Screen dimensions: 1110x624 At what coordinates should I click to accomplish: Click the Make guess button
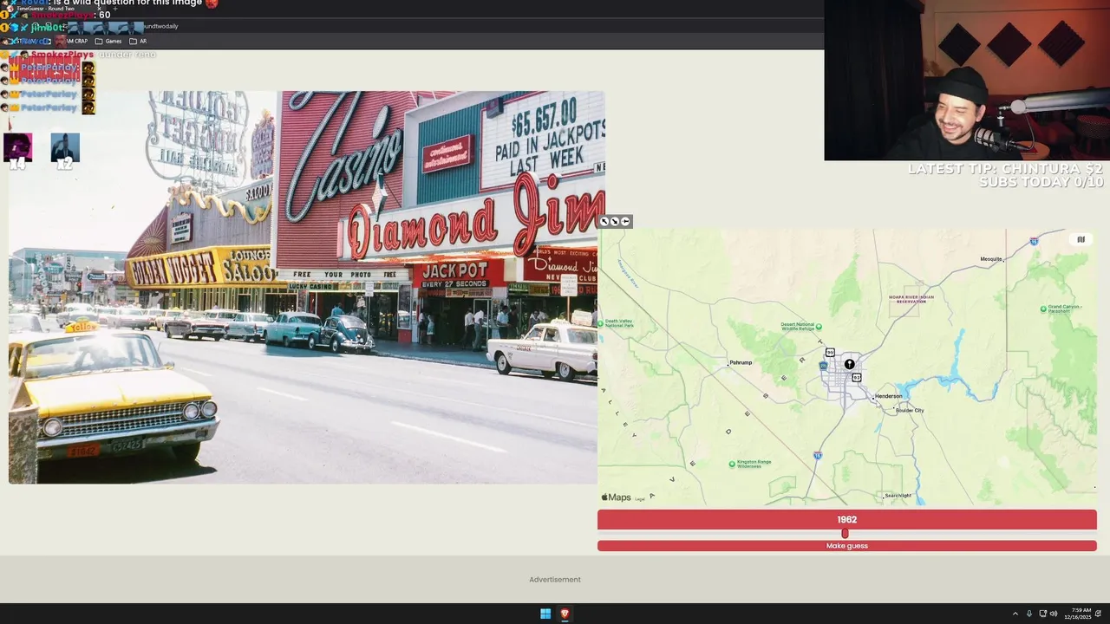click(x=846, y=546)
